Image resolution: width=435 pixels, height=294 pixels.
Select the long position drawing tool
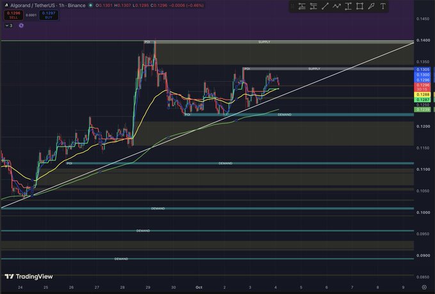(302, 6)
